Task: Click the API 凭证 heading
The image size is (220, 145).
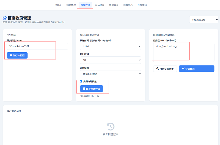Action: pyautogui.click(x=11, y=35)
